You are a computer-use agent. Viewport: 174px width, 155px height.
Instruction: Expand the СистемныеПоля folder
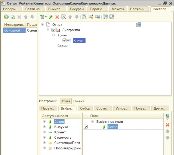tap(44, 143)
